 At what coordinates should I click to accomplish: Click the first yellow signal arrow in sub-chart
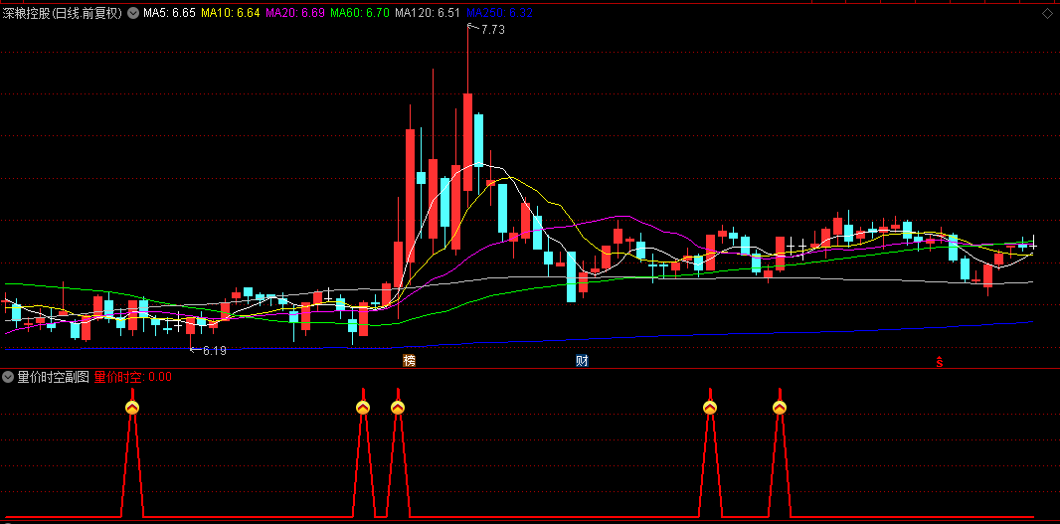[x=132, y=407]
